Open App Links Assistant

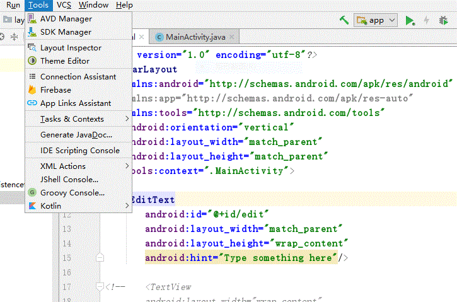coord(78,103)
